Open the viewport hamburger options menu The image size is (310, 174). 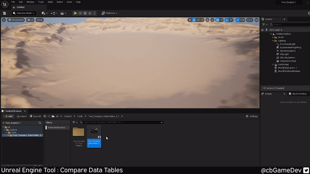[5, 20]
